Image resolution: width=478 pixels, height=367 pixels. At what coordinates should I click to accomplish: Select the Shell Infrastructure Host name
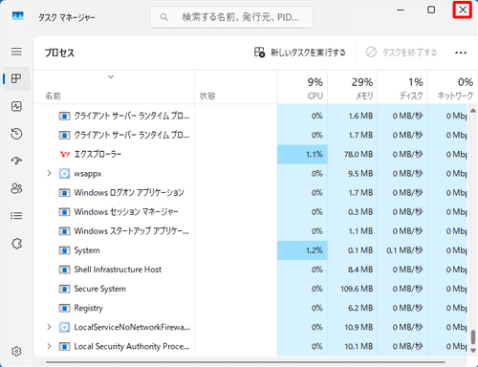[x=118, y=270]
